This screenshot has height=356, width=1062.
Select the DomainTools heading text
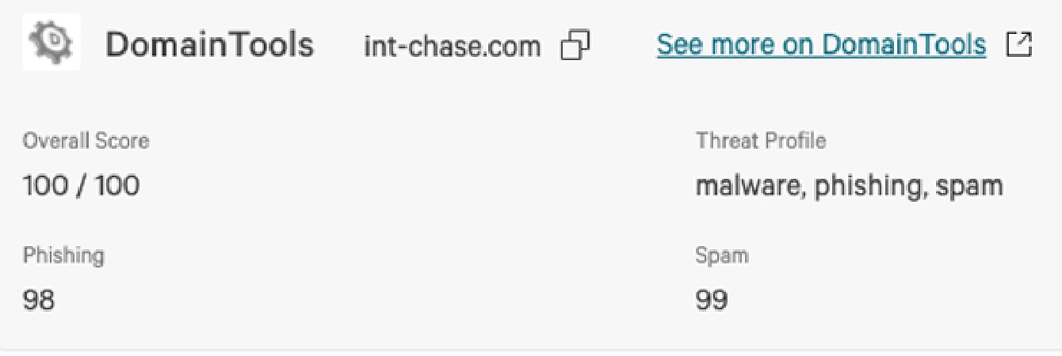pos(209,45)
